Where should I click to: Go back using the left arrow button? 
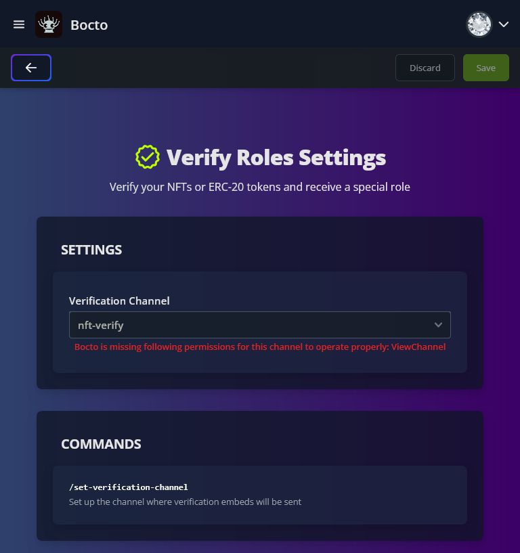click(31, 68)
